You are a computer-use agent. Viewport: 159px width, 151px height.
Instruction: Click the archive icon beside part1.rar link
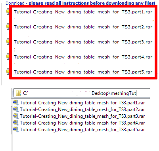pyautogui.click(x=8, y=11)
